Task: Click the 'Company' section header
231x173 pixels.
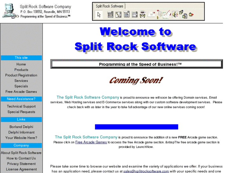Action: [x=21, y=145]
